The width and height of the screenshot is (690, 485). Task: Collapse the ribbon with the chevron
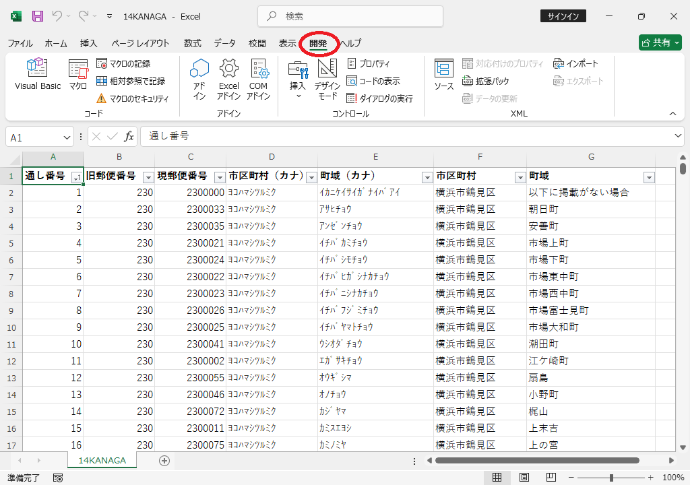point(673,114)
